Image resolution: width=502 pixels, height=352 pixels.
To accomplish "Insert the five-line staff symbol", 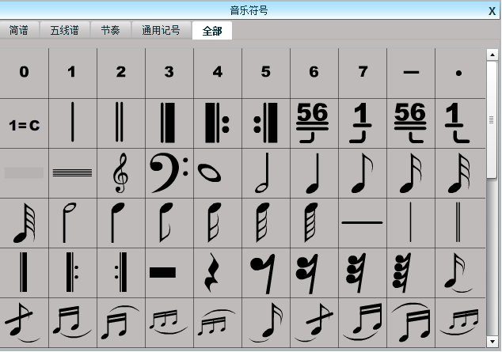I will click(x=72, y=173).
